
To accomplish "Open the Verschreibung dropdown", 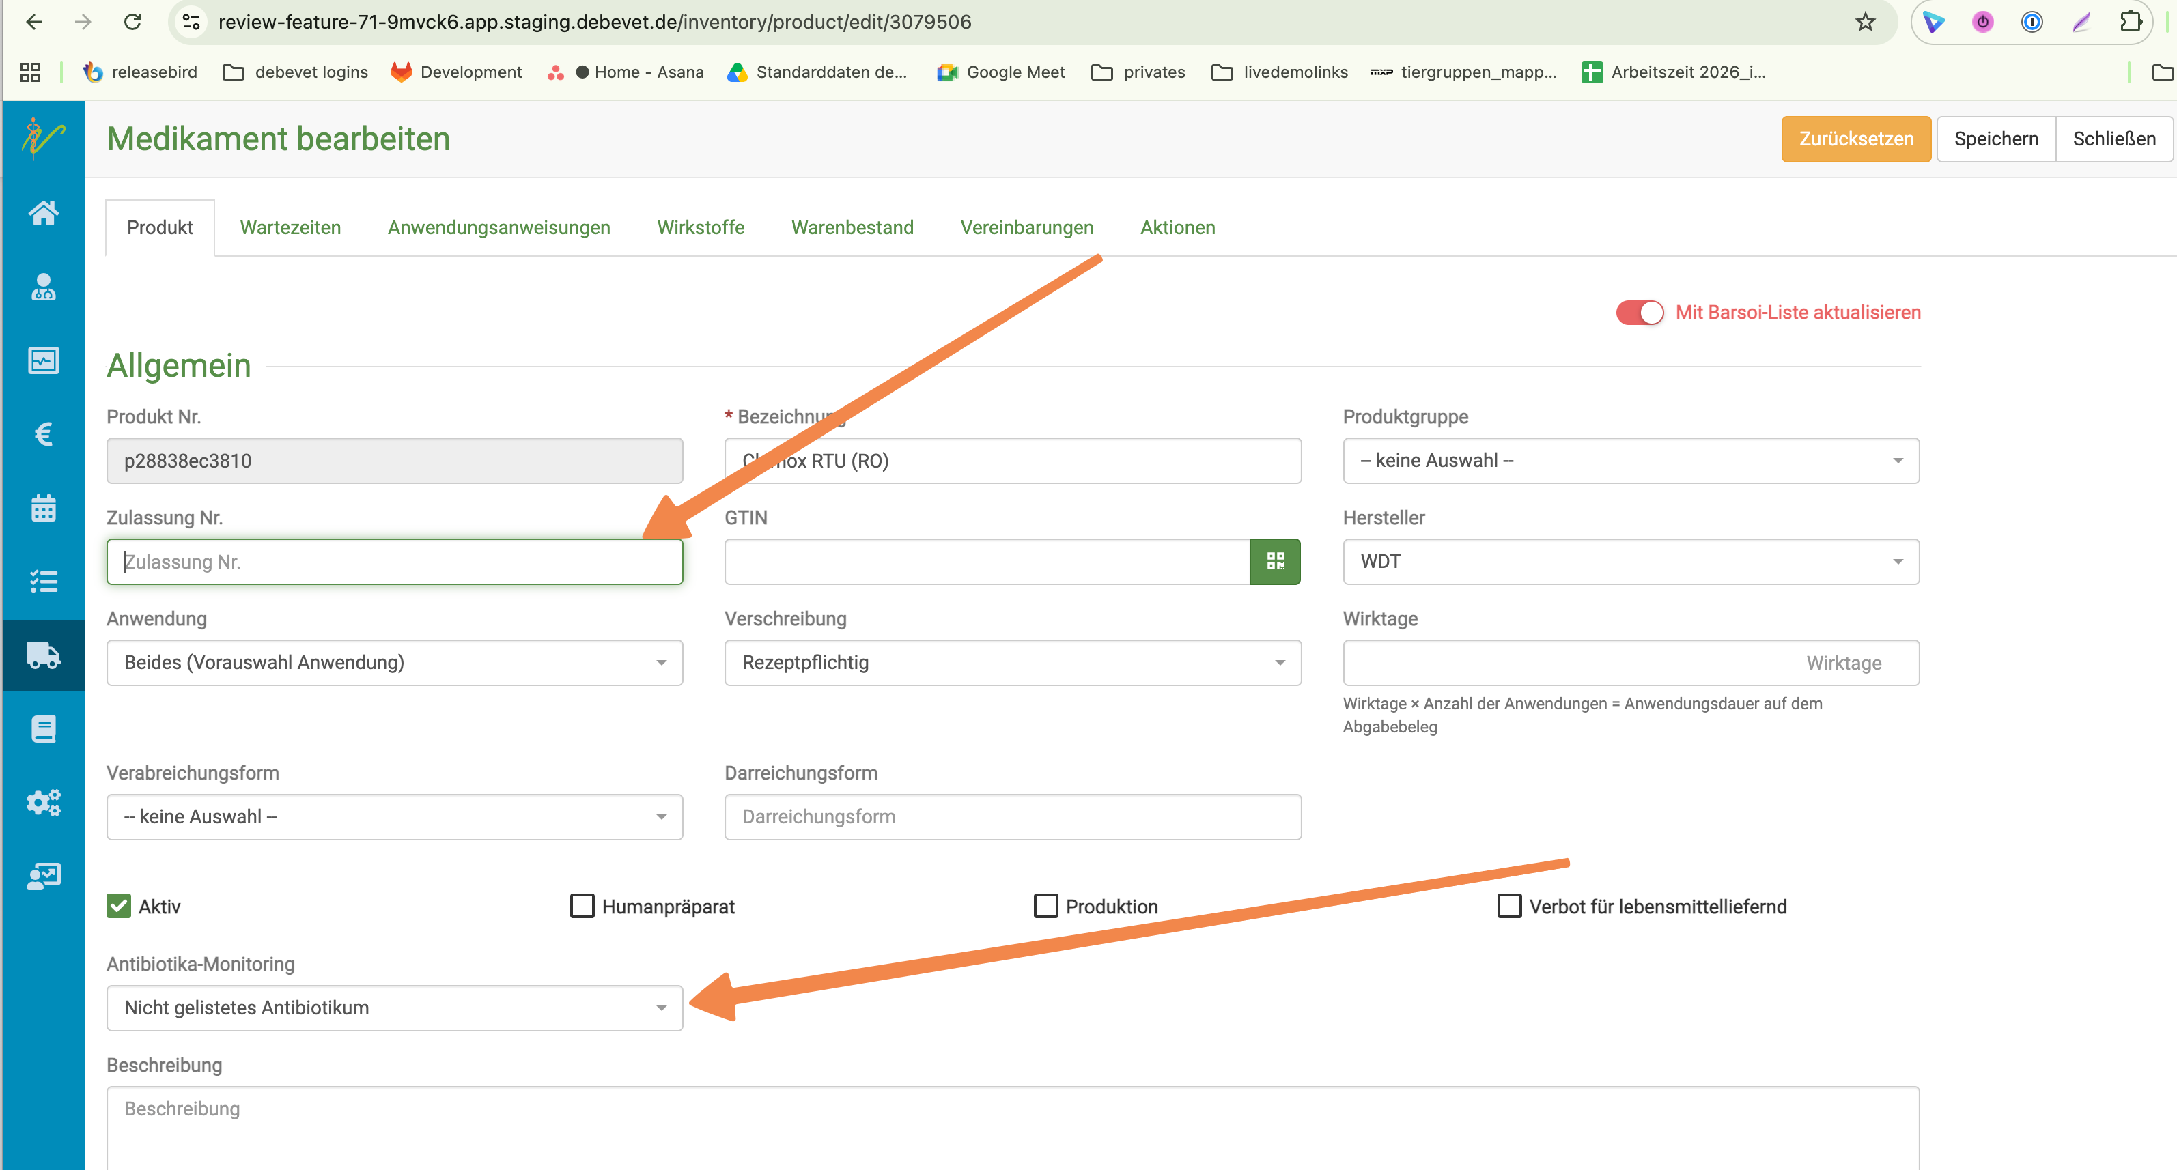I will pos(1013,662).
